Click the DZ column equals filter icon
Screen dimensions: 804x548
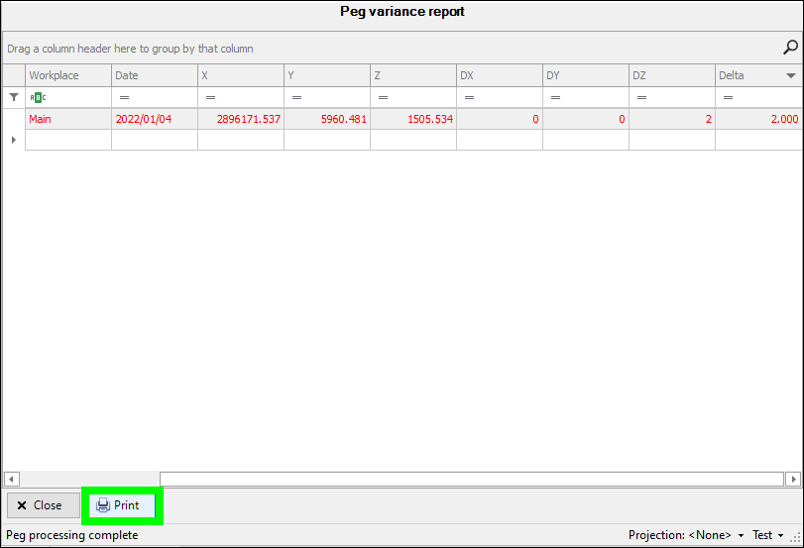[641, 97]
